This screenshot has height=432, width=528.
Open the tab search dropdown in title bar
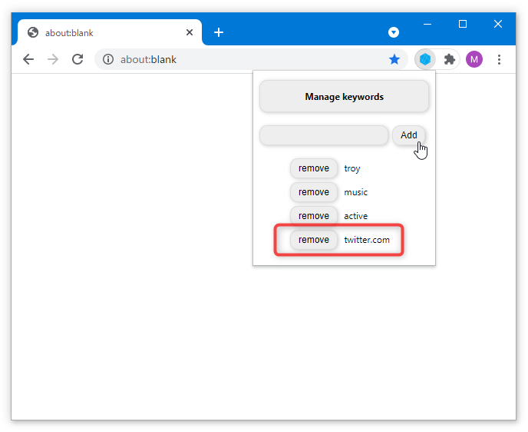tap(393, 32)
